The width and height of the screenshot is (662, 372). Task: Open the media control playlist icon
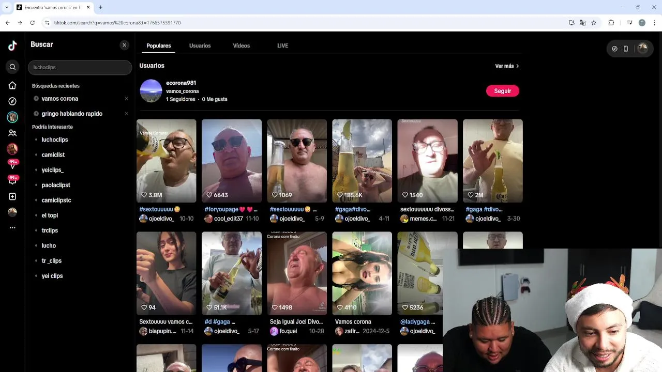[629, 23]
